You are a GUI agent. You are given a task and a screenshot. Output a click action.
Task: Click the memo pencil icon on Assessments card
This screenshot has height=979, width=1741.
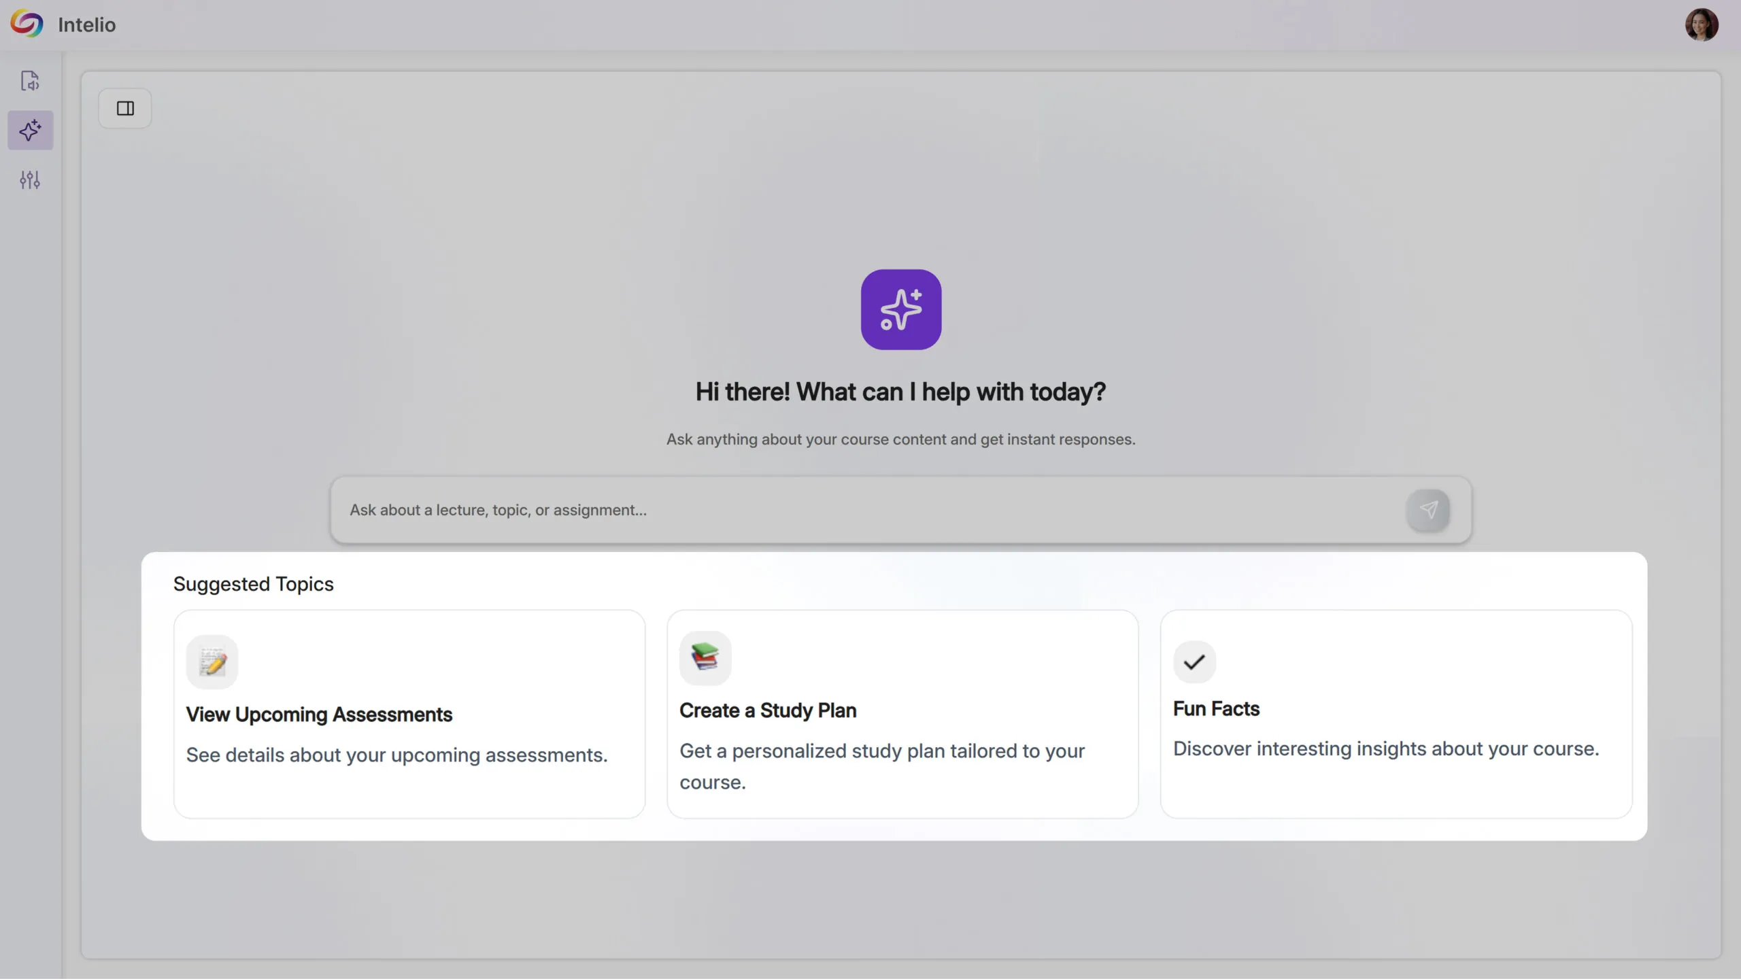pyautogui.click(x=212, y=662)
